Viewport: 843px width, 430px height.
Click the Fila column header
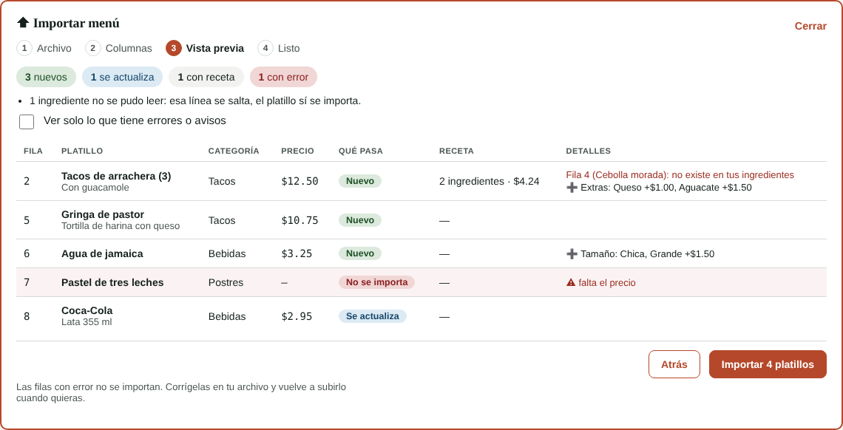tap(33, 151)
